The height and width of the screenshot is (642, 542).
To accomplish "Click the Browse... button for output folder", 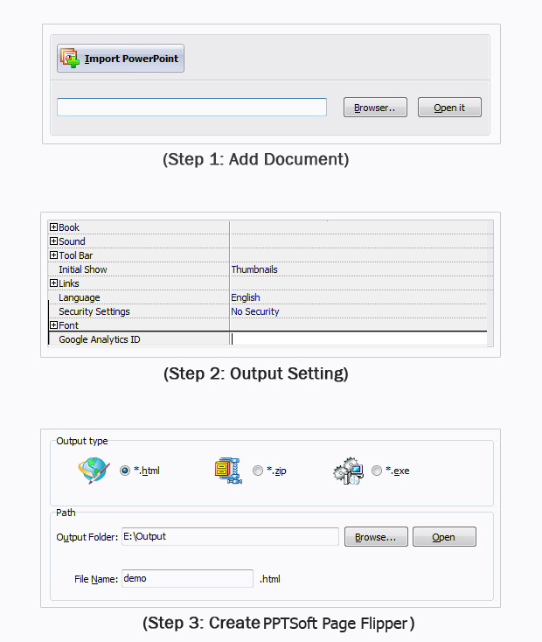I will pyautogui.click(x=376, y=537).
